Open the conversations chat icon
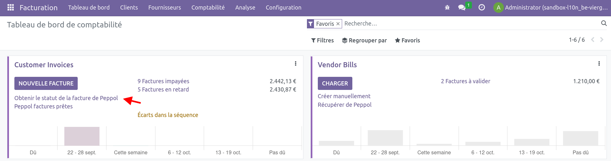The width and height of the screenshot is (611, 161). (462, 7)
